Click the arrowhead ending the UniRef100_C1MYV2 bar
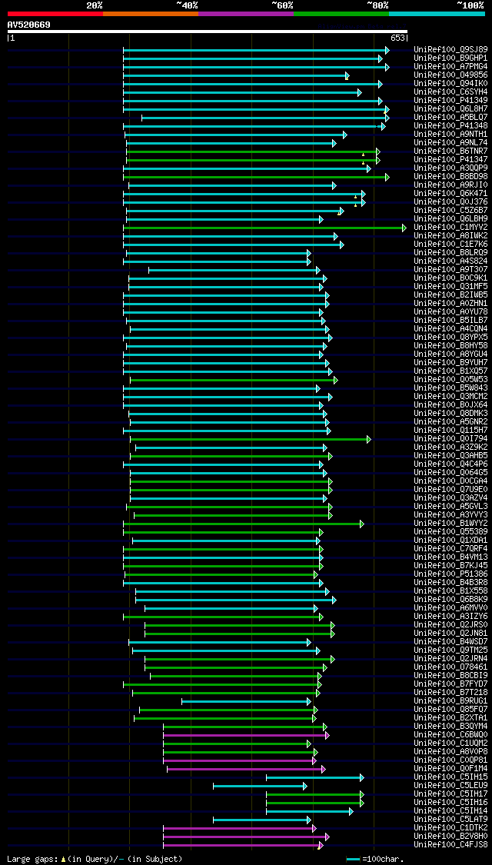 pyautogui.click(x=404, y=228)
